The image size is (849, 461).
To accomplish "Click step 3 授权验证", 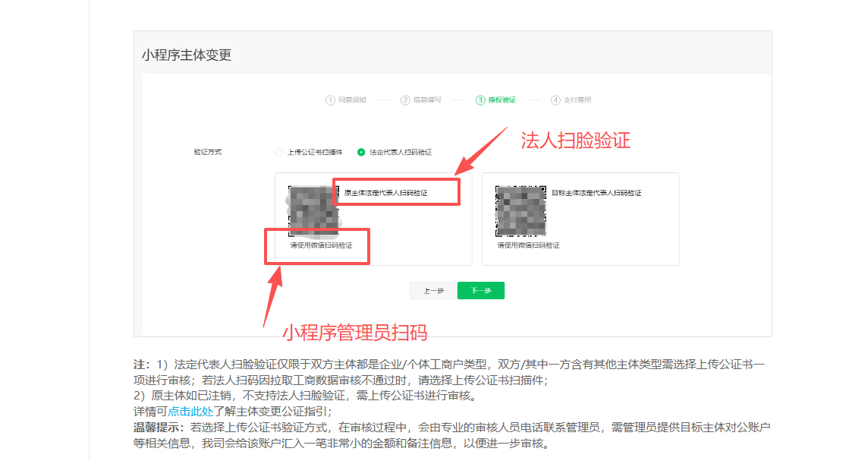I will 495,100.
